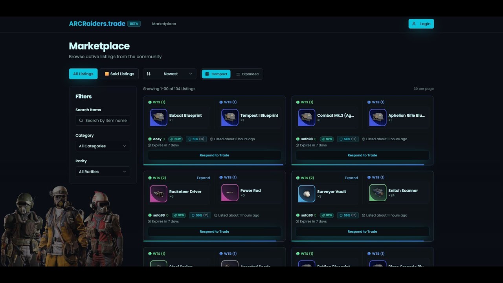Respond to Trade on Surveyor Vault listing
Screen dimensions: 503x283
click(362, 232)
